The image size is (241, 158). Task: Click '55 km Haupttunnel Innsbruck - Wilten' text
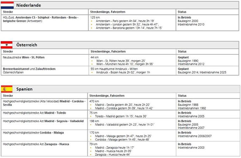(x=114, y=69)
